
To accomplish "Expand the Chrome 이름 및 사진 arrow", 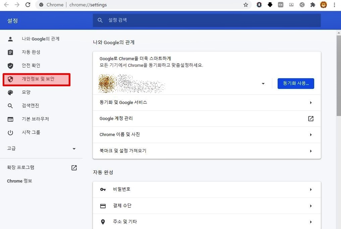I will coord(311,135).
